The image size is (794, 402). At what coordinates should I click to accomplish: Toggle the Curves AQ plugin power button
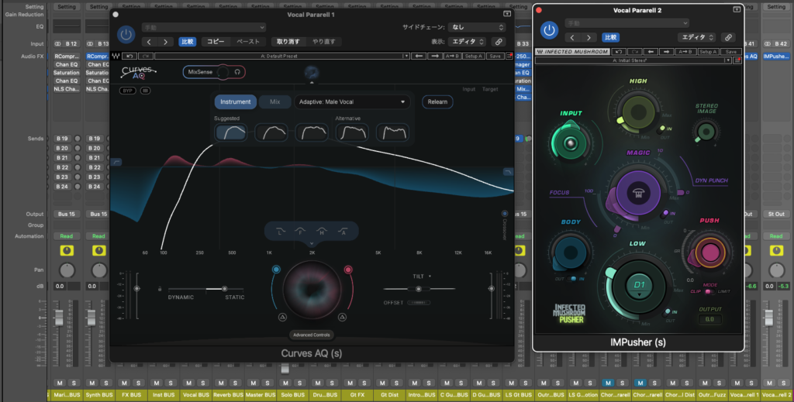point(127,34)
